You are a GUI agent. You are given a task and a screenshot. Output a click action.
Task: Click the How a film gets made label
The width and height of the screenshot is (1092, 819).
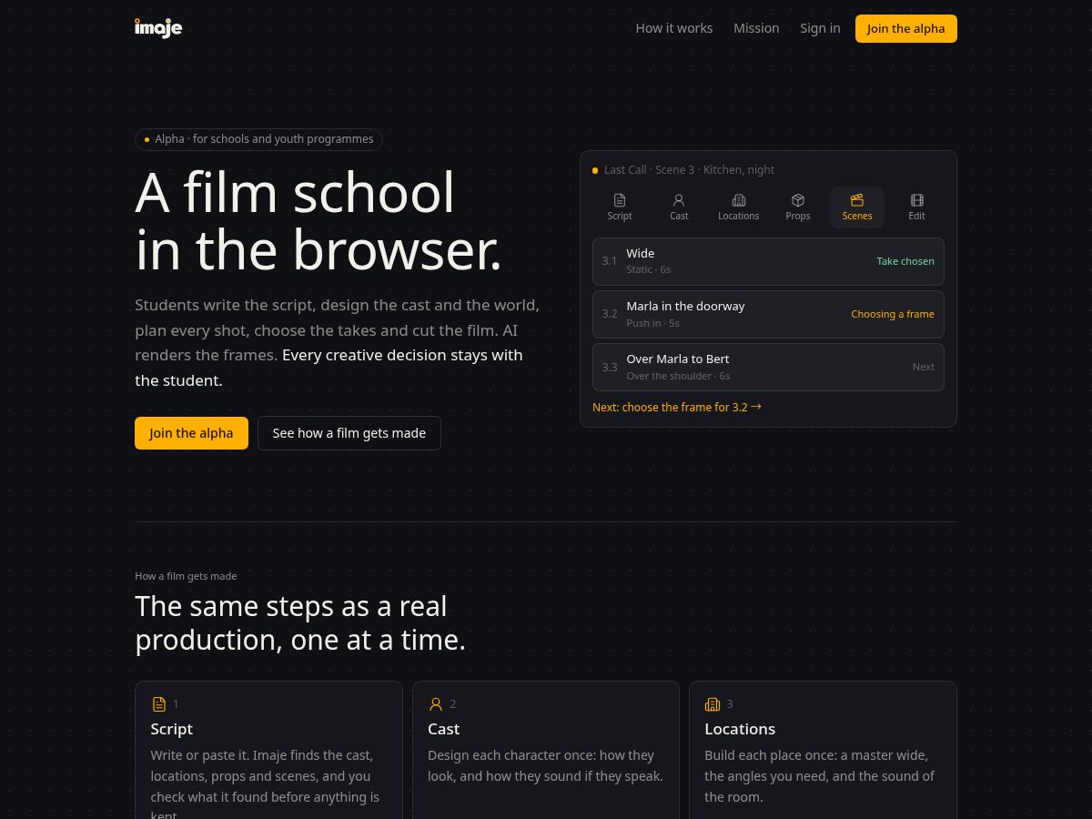[x=186, y=576]
